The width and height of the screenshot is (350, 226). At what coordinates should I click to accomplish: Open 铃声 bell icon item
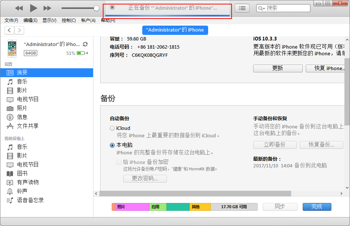tap(47, 191)
